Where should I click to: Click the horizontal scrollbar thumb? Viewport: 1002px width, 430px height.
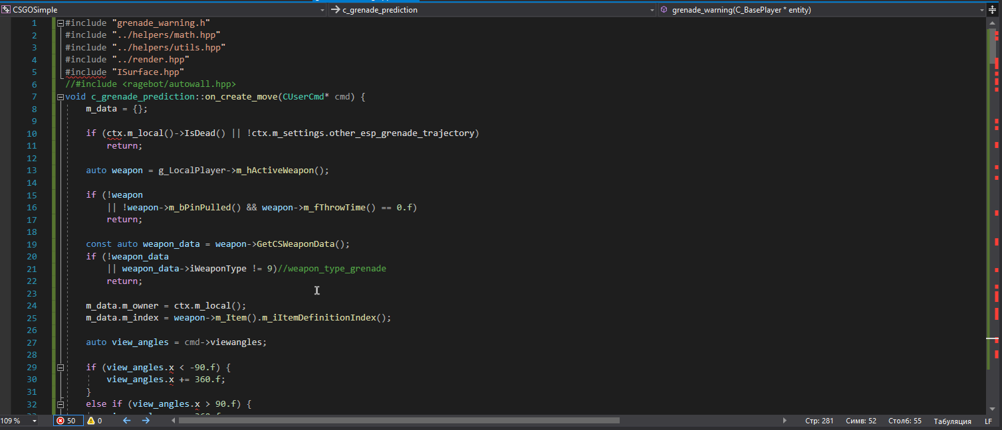(x=399, y=421)
